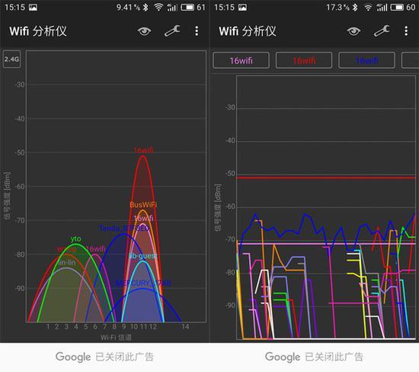Tap cellular signal icon in left status bar
The height and width of the screenshot is (372, 419).
(x=172, y=7)
